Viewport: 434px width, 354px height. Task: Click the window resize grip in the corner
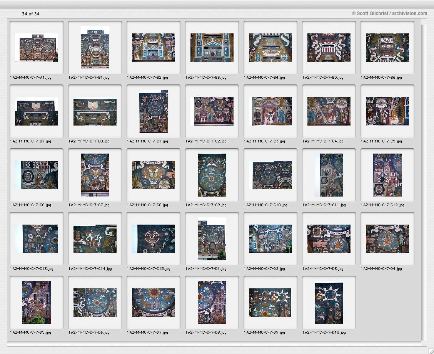coord(431,351)
